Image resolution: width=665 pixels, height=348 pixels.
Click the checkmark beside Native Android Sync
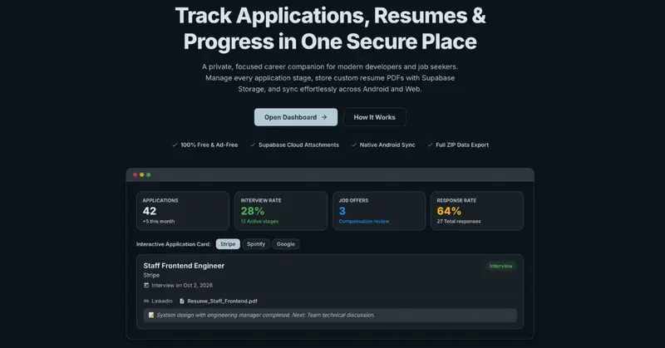(x=354, y=145)
